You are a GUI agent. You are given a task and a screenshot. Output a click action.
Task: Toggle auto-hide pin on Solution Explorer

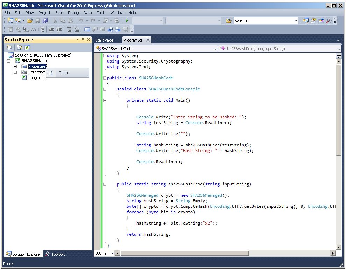click(x=83, y=40)
